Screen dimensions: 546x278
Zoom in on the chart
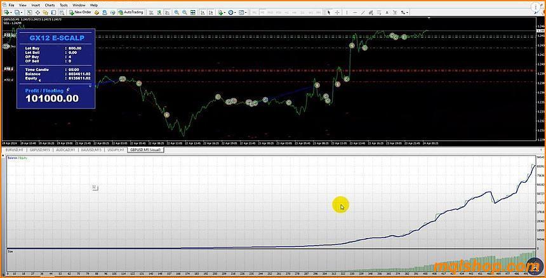point(176,12)
